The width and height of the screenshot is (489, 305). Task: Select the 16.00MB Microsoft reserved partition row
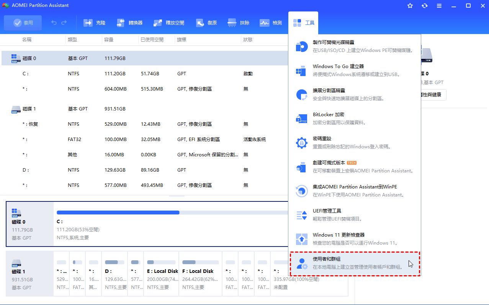(x=145, y=155)
